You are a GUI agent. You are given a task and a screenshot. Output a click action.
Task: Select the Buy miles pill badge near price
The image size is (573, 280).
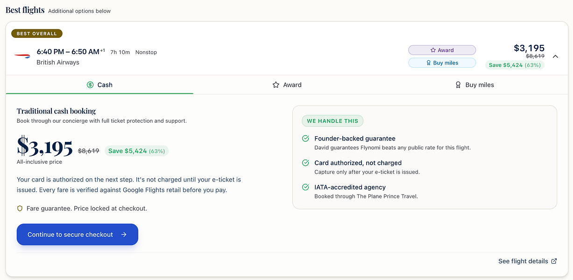[x=442, y=63]
